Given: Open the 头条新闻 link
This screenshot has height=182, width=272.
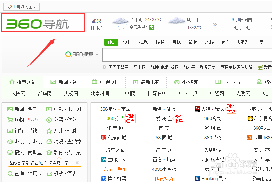Looking at the screenshot, I should 213,150.
